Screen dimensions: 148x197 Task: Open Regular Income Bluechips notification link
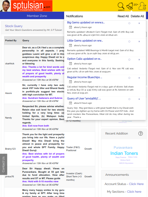pos(84,77)
